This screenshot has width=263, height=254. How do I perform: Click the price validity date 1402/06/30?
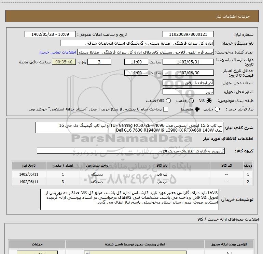coord(188,73)
